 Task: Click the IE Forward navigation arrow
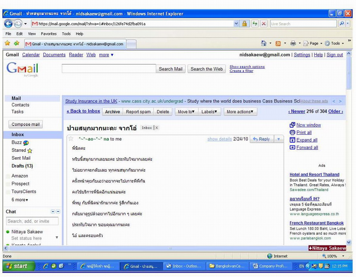tap(18, 24)
